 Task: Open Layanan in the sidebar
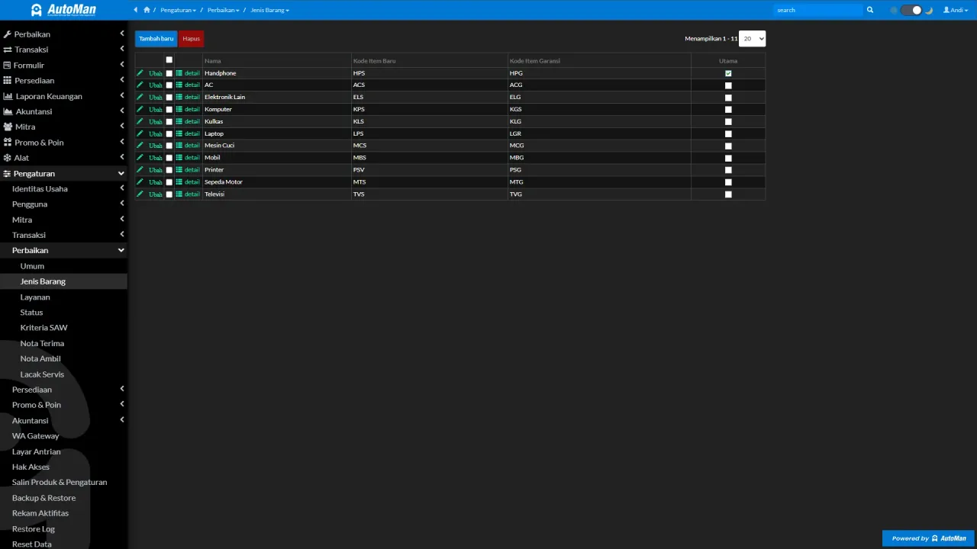pyautogui.click(x=35, y=297)
